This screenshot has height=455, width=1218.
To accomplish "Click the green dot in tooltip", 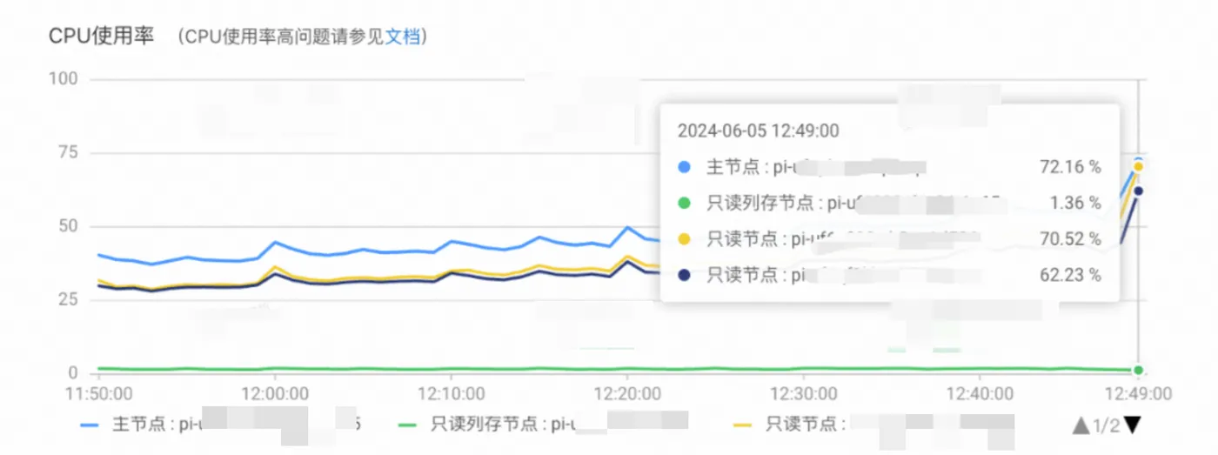I will click(x=684, y=203).
